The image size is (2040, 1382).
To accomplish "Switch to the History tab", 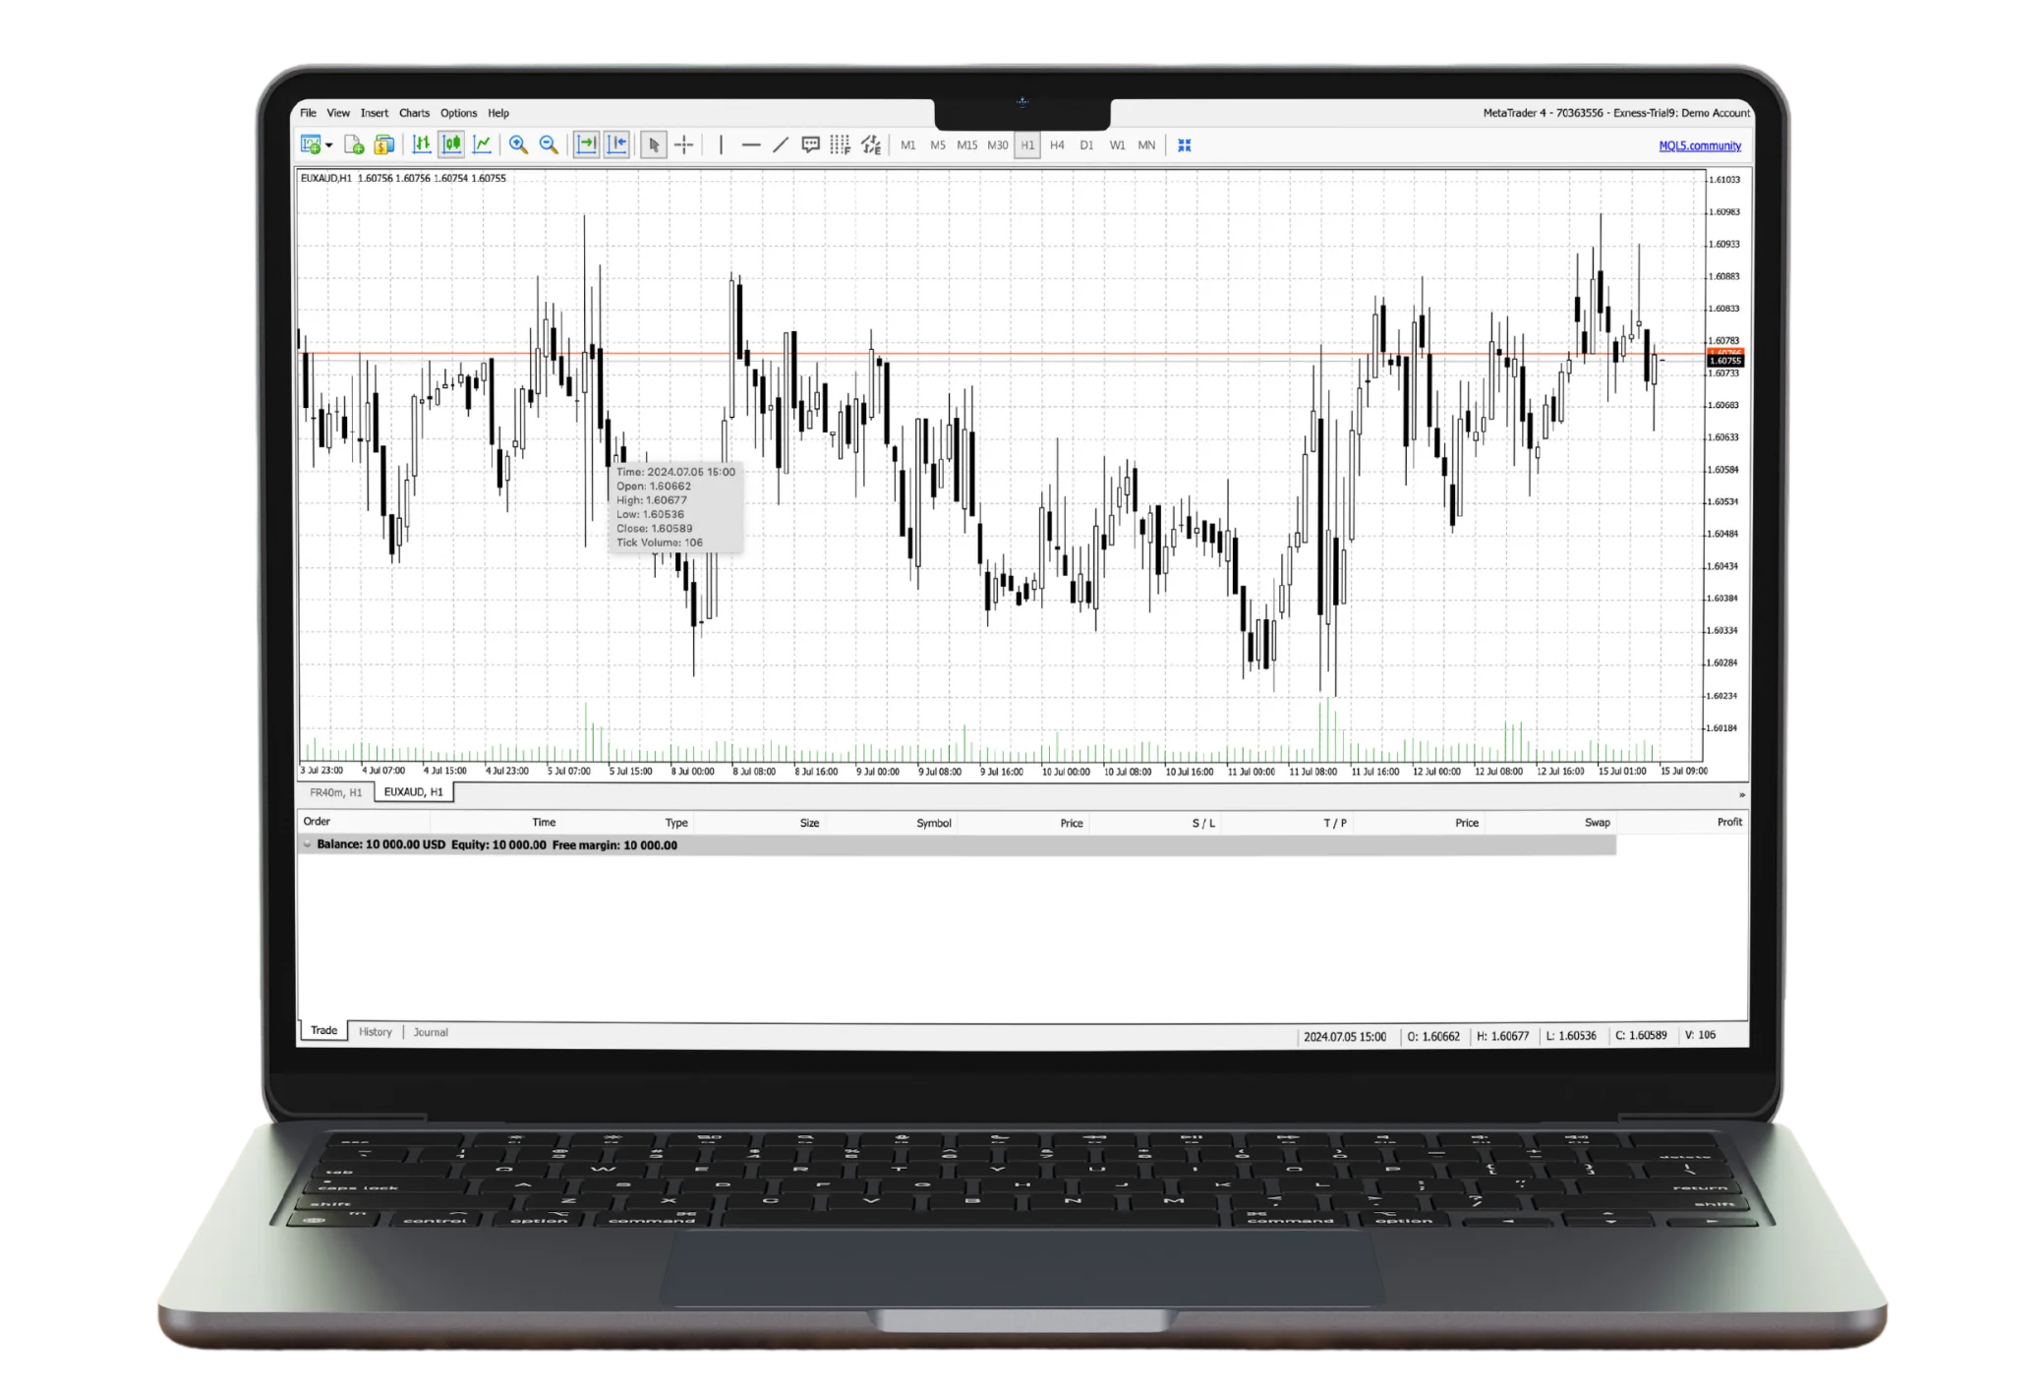I will [x=375, y=1032].
